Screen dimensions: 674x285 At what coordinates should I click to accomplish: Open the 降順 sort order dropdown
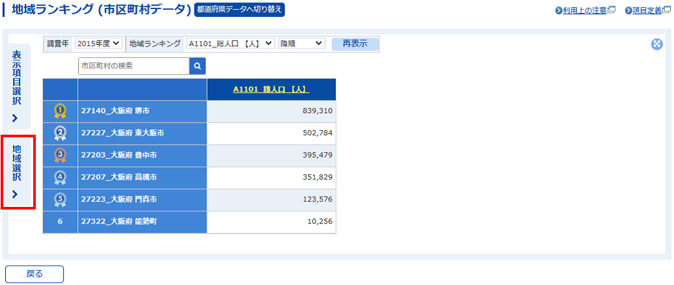click(x=301, y=44)
